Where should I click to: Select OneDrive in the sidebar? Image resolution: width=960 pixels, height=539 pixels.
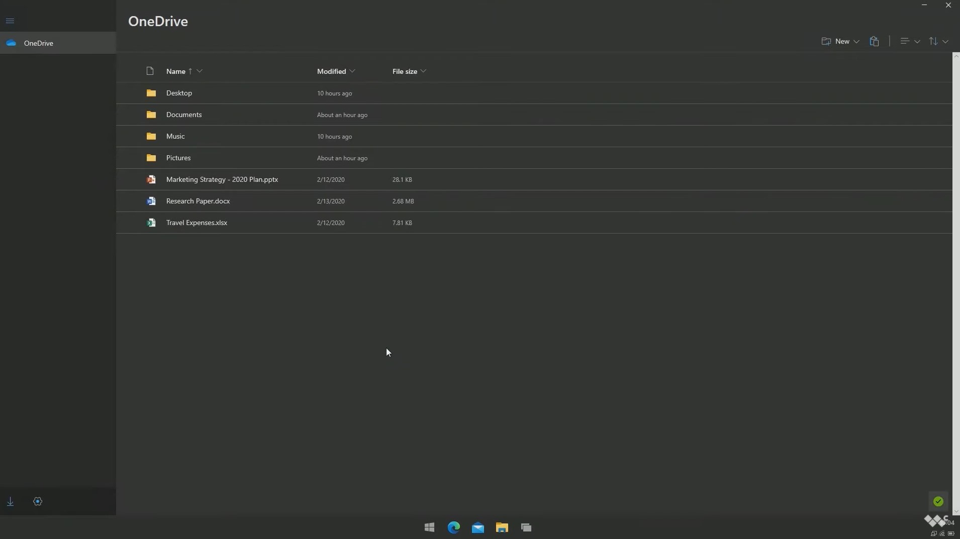58,43
